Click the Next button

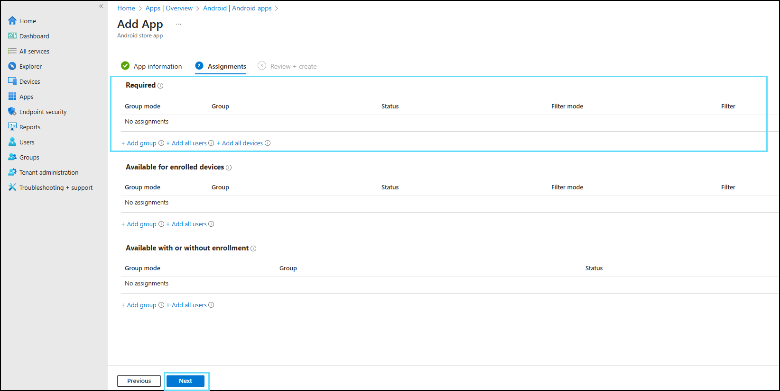(x=186, y=381)
